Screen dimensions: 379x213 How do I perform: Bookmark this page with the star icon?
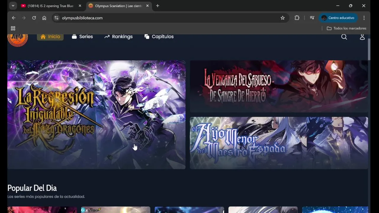pos(282,18)
